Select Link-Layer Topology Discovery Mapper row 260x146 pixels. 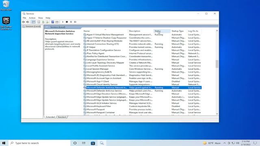click(x=142, y=63)
